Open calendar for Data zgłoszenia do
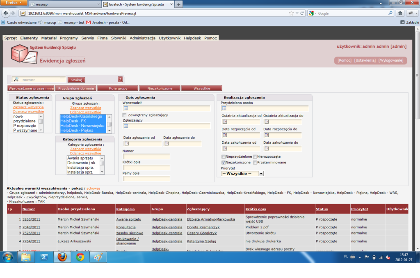This screenshot has width=420, height=278. [166, 143]
